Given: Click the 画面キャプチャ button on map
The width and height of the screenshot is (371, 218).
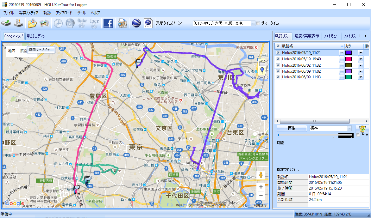Looking at the screenshot, I should 41,50.
